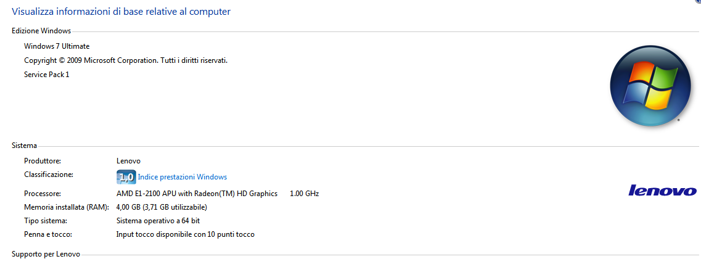The height and width of the screenshot is (259, 701).
Task: Click the blue Lenovo brand logo
Action: pyautogui.click(x=663, y=191)
